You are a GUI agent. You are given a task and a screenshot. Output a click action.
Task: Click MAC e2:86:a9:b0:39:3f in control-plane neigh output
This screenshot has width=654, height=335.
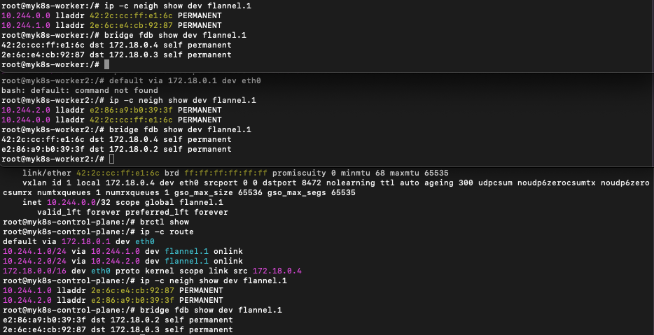point(132,301)
